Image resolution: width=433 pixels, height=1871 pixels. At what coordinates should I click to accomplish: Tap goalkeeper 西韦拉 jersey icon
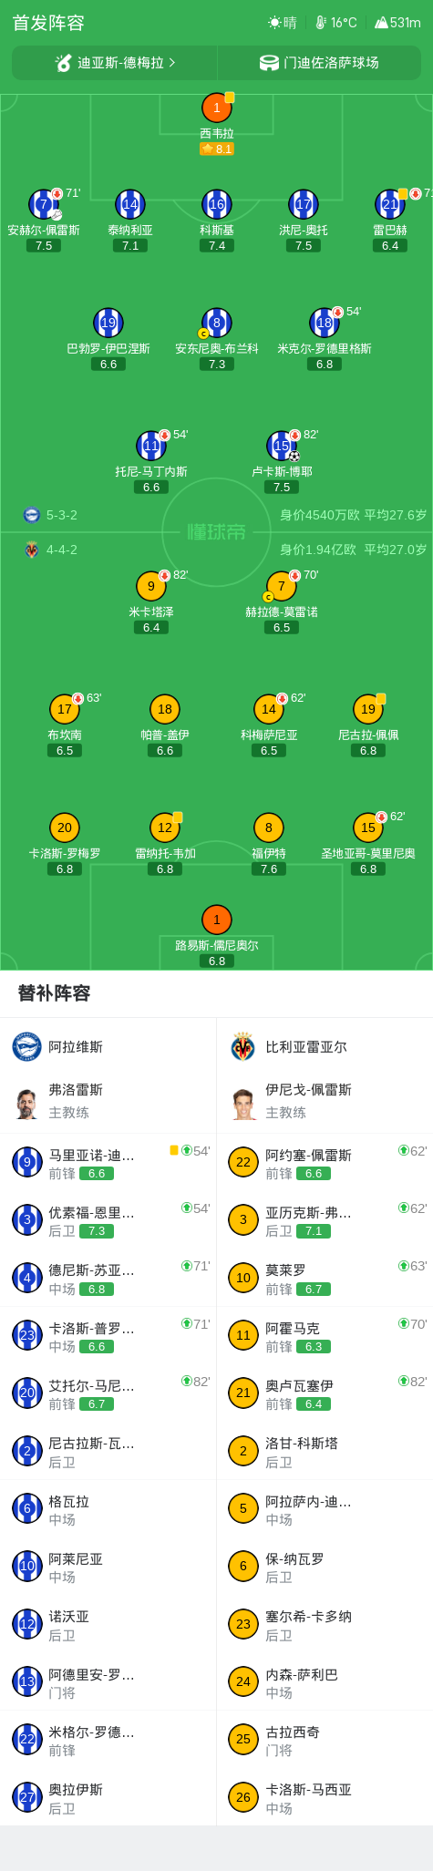pos(216,108)
